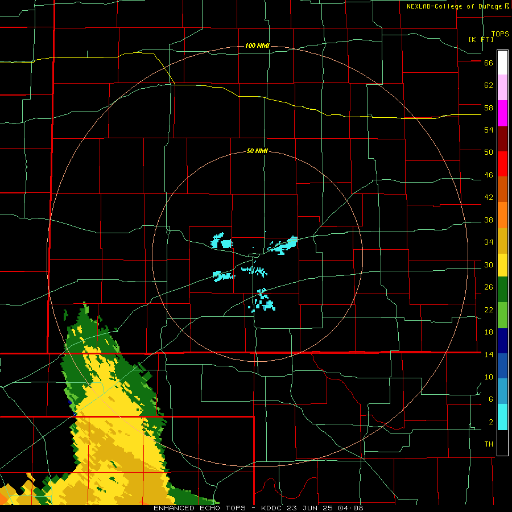Click the TOPS legend heading
Image resolution: width=512 pixels, height=512 pixels.
coord(500,34)
